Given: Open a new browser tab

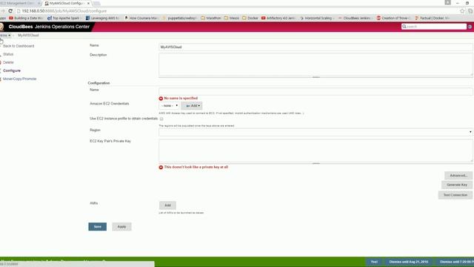Looking at the screenshot, I should pos(97,3).
